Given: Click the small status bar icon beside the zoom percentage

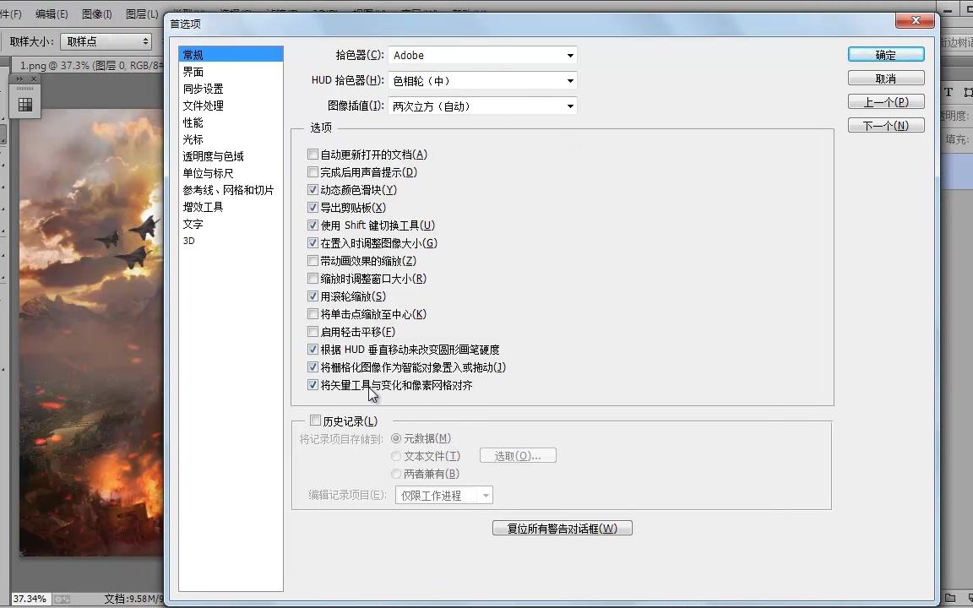Looking at the screenshot, I should pyautogui.click(x=61, y=598).
